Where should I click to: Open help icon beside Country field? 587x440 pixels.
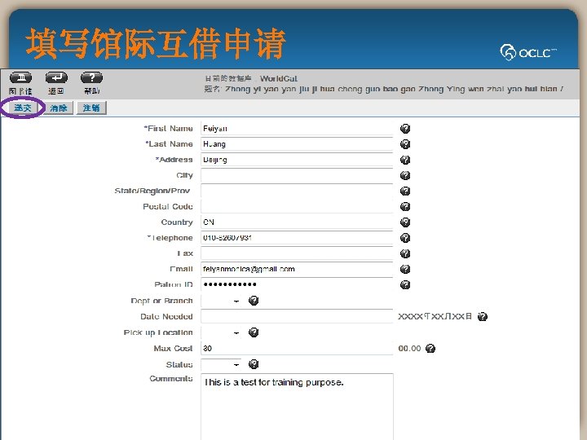click(405, 222)
